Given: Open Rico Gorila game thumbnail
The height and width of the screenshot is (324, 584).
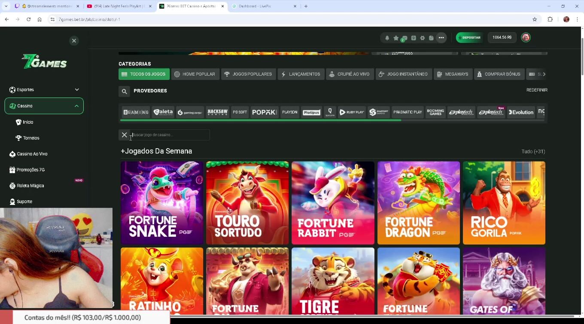Looking at the screenshot, I should 504,203.
